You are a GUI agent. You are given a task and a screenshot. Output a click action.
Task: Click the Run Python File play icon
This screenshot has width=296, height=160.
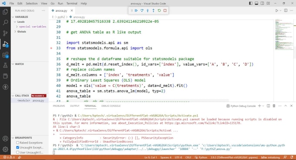[x=276, y=10]
